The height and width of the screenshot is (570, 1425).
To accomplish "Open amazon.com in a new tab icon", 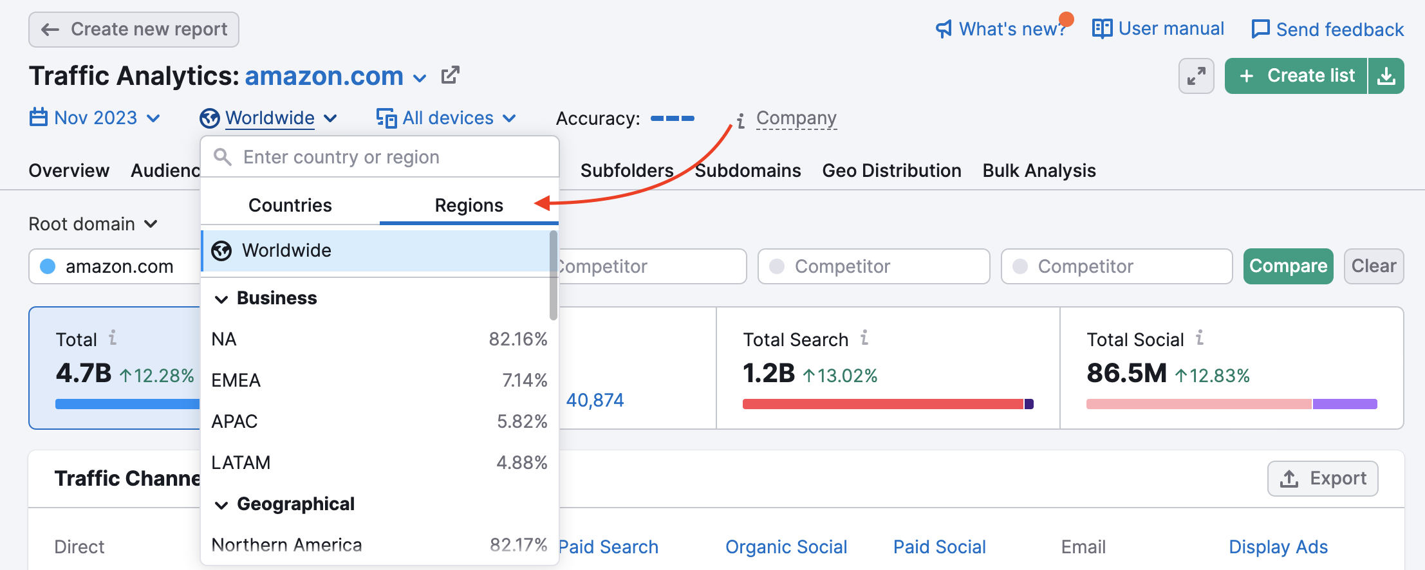I will click(x=450, y=75).
